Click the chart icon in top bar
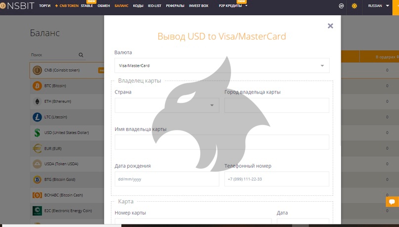The image size is (399, 227). point(341,6)
